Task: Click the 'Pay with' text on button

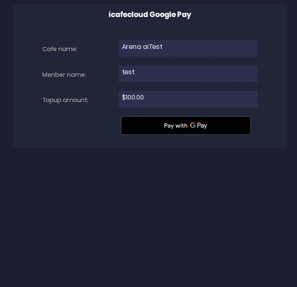Action: [176, 126]
